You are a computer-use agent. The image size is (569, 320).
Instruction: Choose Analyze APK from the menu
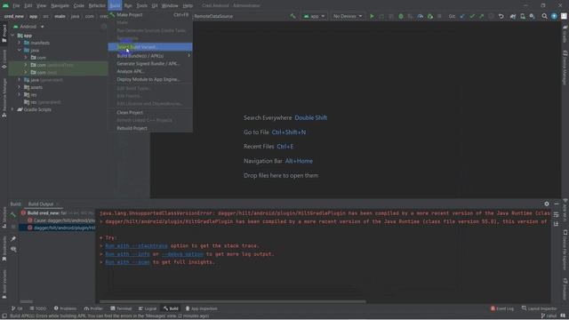150,71
